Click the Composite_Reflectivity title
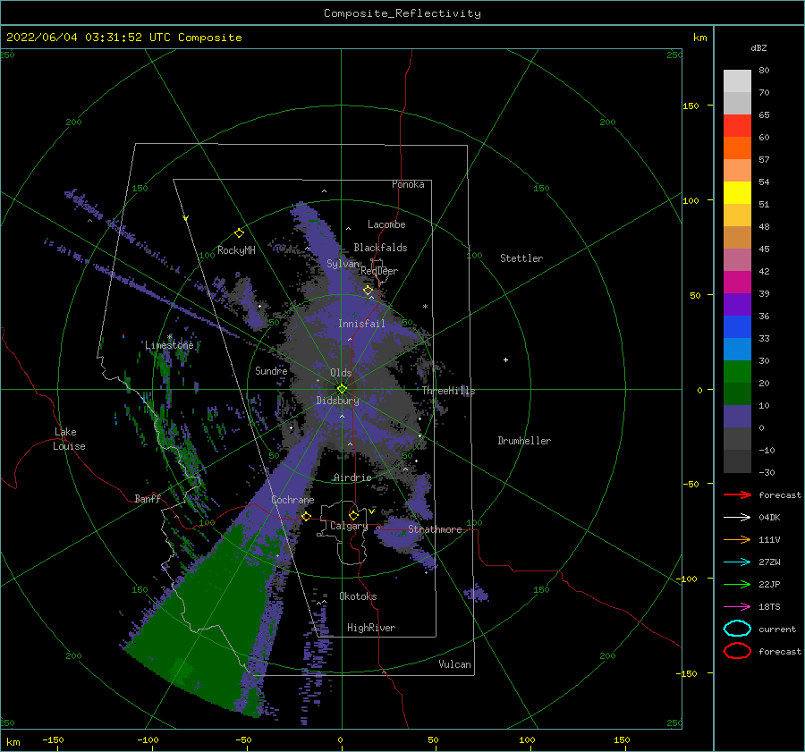 402,13
